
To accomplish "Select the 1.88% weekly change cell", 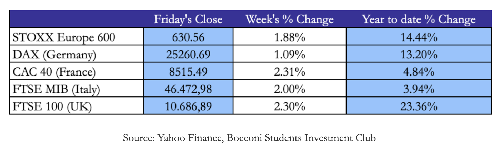I will click(x=289, y=37).
